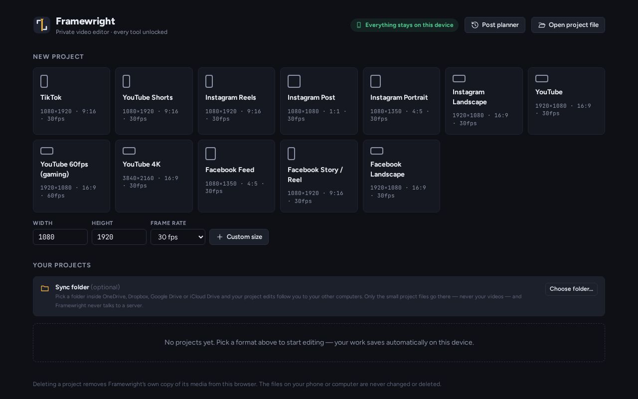Viewport: 638px width, 399px height.
Task: Choose the Facebook Story / Reel format
Action: pos(319,176)
